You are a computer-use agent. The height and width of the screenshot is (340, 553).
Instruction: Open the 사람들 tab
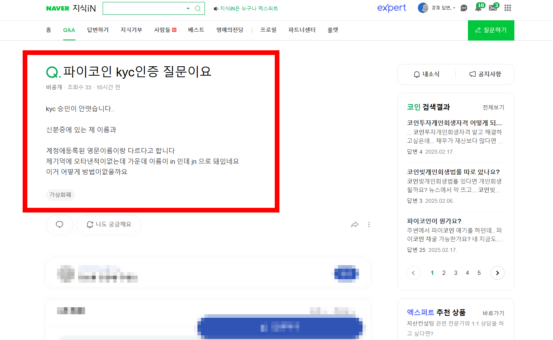coord(165,30)
